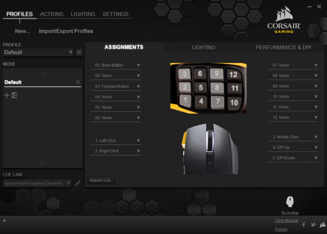Screen dimensions: 327x234
Task: Click side button 12 on the mouse image
Action: tap(233, 75)
